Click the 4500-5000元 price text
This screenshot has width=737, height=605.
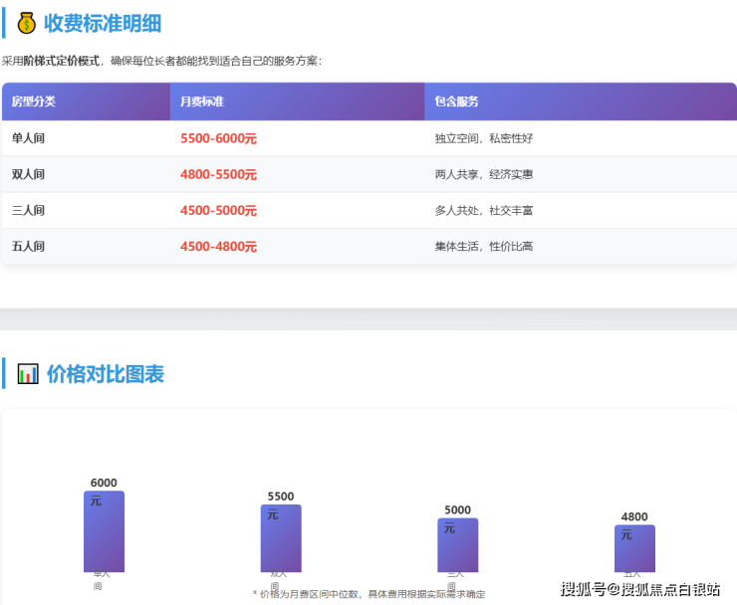[x=218, y=210]
